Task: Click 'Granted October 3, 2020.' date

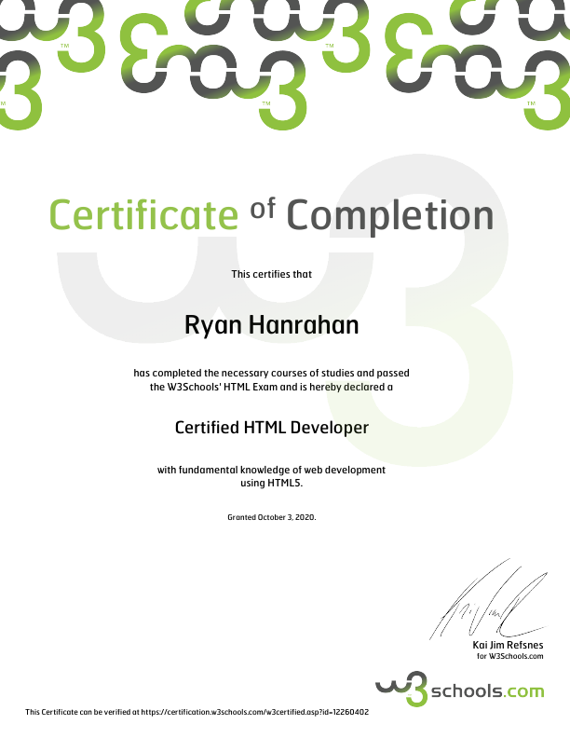Action: coord(271,517)
